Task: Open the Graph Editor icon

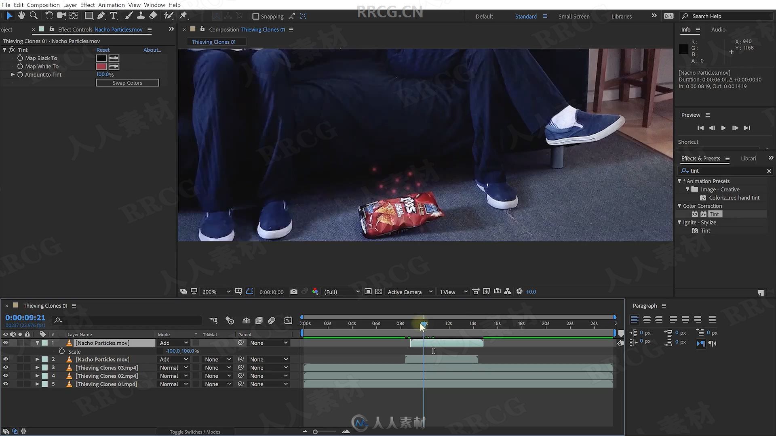Action: click(288, 320)
